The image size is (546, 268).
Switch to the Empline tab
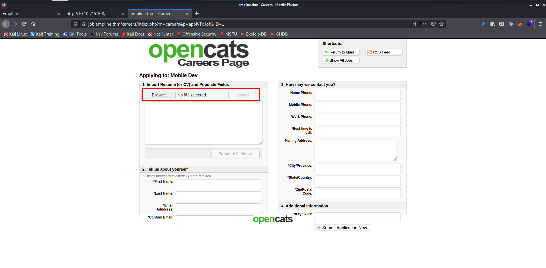[x=28, y=14]
